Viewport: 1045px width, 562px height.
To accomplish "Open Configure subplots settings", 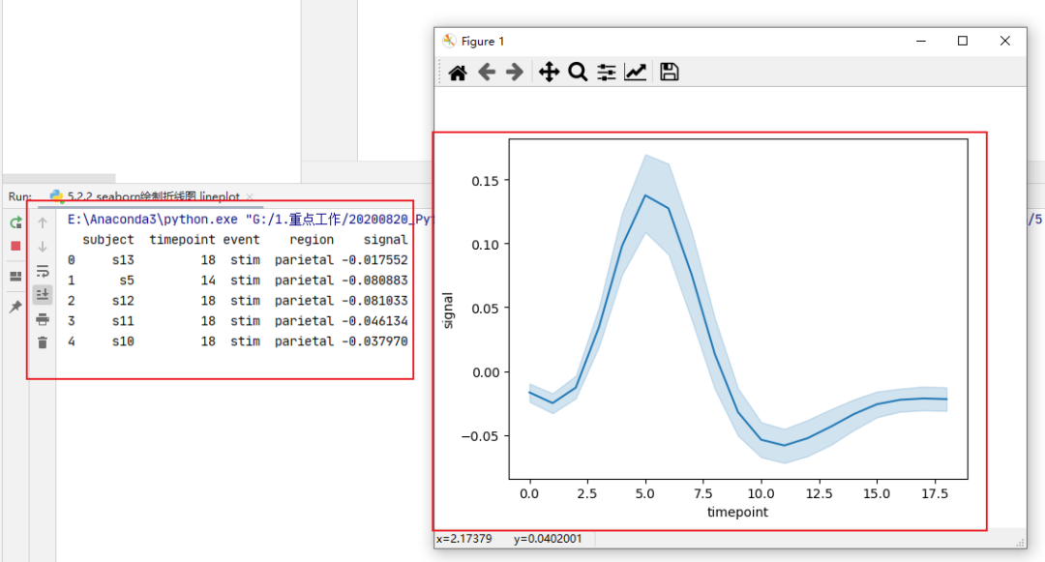I will pyautogui.click(x=607, y=72).
